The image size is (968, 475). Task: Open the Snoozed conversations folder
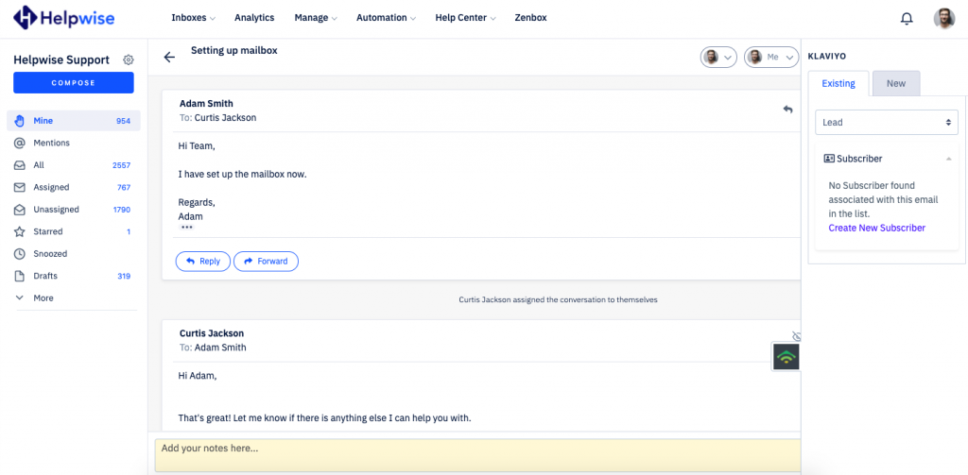coord(50,254)
